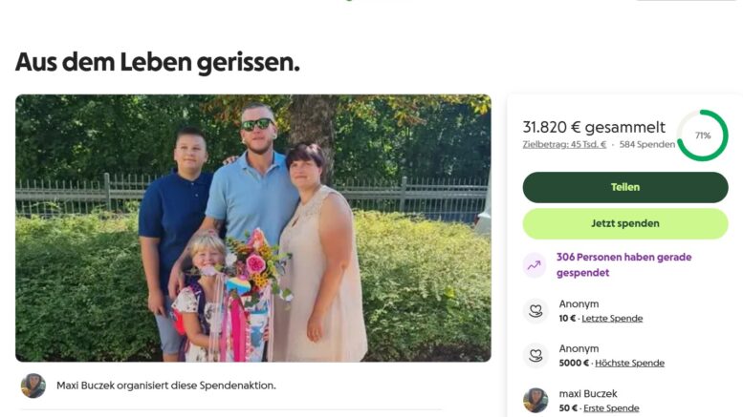The image size is (743, 417).
Task: Click the heart-hand icon beside the 5000 € donation
Action: tap(535, 356)
